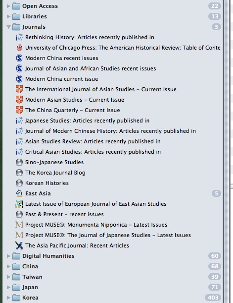Click the Journal of Japanese Studies MUSE icon
Viewport: 233px width, 303px height.
tap(19, 235)
